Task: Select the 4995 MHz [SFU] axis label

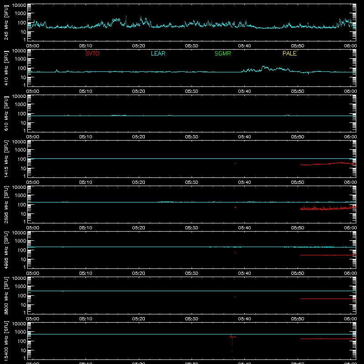Action: pyautogui.click(x=6, y=250)
